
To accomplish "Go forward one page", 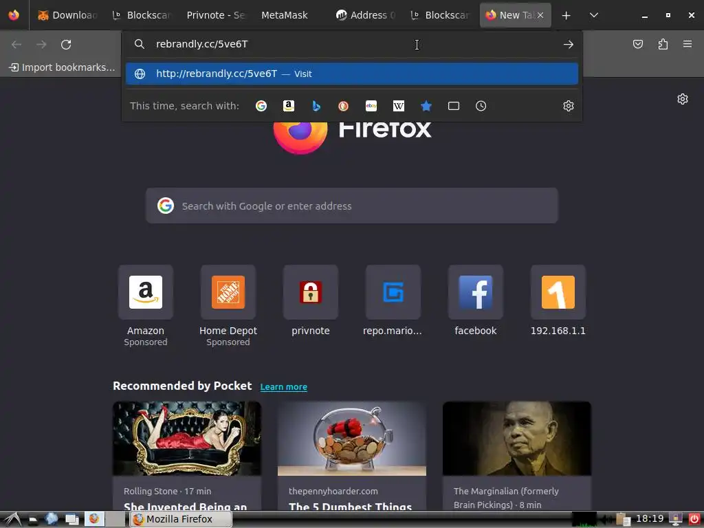I will pyautogui.click(x=41, y=45).
